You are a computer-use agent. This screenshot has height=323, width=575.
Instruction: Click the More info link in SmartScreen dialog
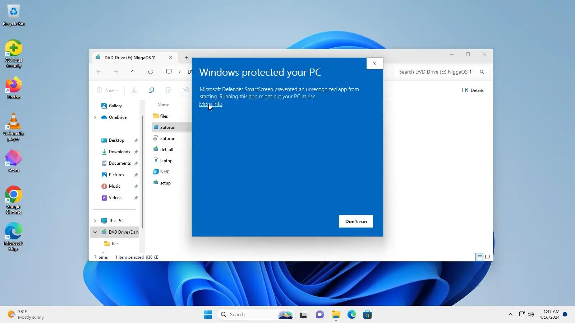[211, 104]
